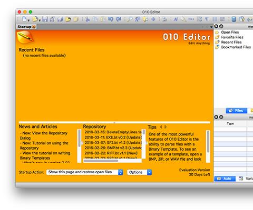Image resolution: width=253 pixels, height=210 pixels.
Task: Open the Startup Action dropdown
Action: (x=85, y=172)
